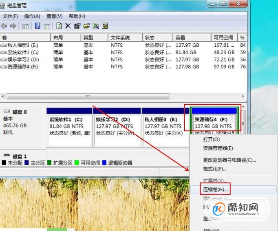Click the right arrow of horizontal scrollbar
Screen dimensions: 278x231
click(x=243, y=97)
